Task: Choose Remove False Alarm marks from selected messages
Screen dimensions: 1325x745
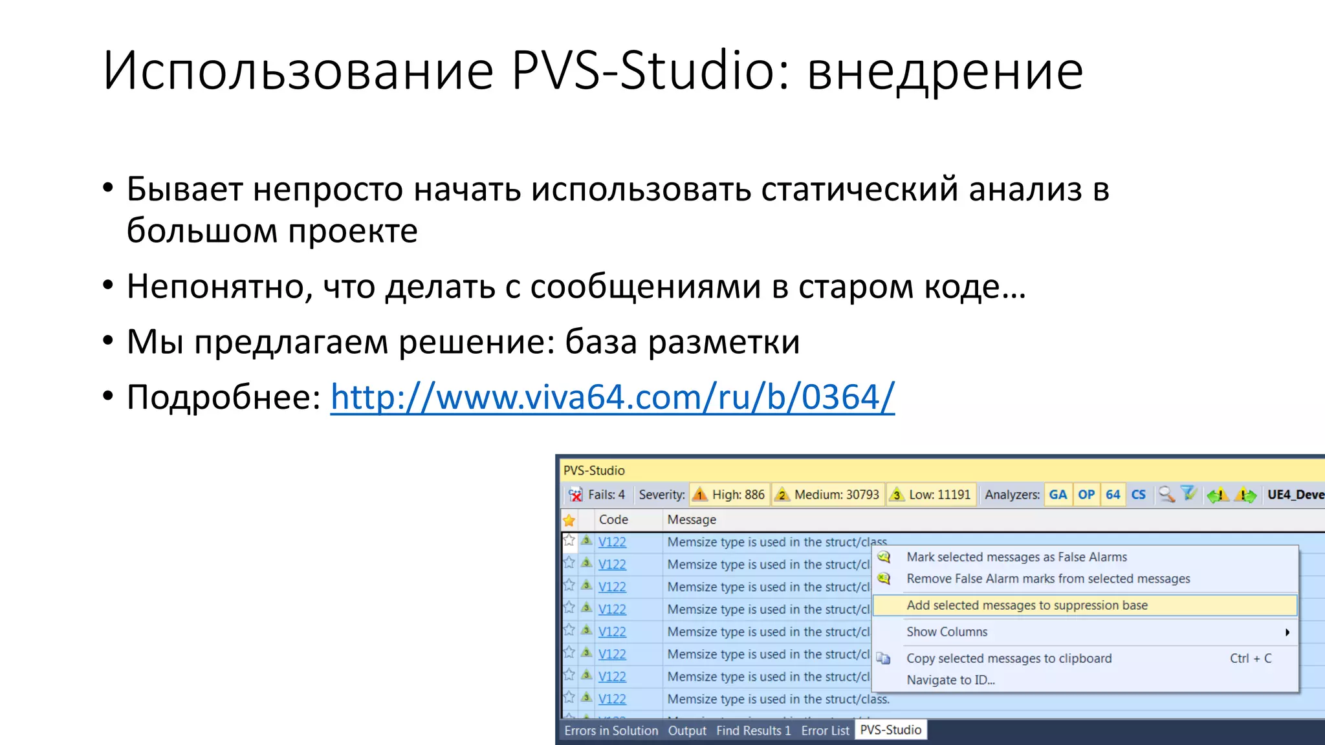Action: tap(1048, 579)
